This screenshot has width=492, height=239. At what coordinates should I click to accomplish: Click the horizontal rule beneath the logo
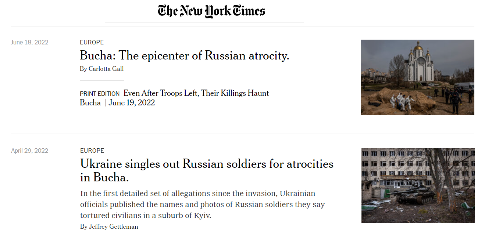pyautogui.click(x=204, y=22)
